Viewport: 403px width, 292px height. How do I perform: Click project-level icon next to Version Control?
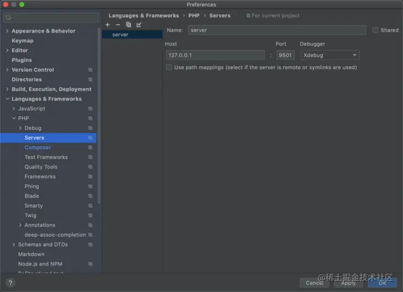[90, 70]
